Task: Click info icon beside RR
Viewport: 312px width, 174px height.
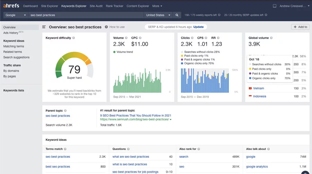Action: pos(218,38)
